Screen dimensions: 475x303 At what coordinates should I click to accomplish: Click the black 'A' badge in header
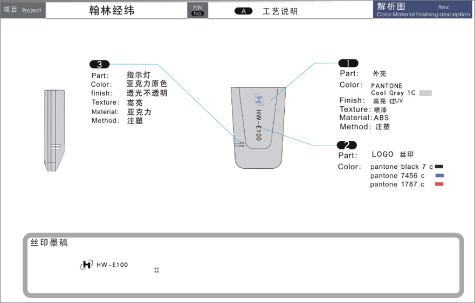click(244, 11)
